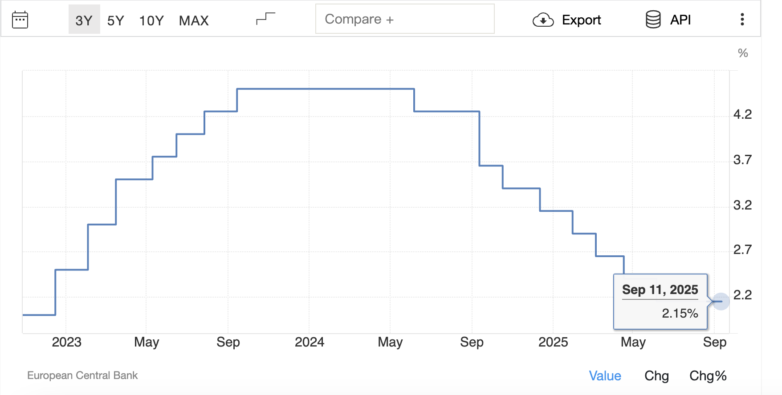Switch to Chg display mode
Screen dimensions: 782x395
pyautogui.click(x=656, y=376)
